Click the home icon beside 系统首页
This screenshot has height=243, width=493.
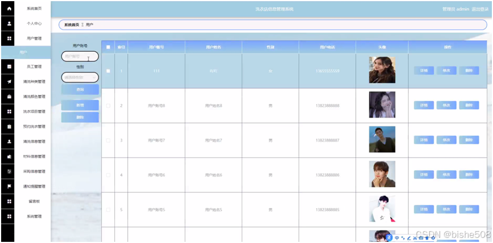click(x=9, y=9)
